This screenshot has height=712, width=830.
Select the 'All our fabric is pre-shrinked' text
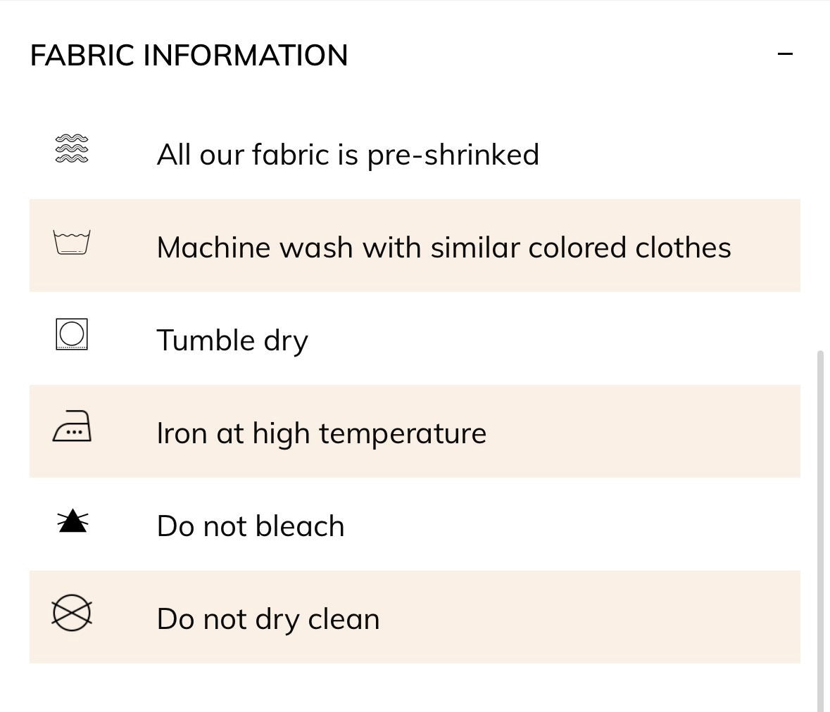348,155
